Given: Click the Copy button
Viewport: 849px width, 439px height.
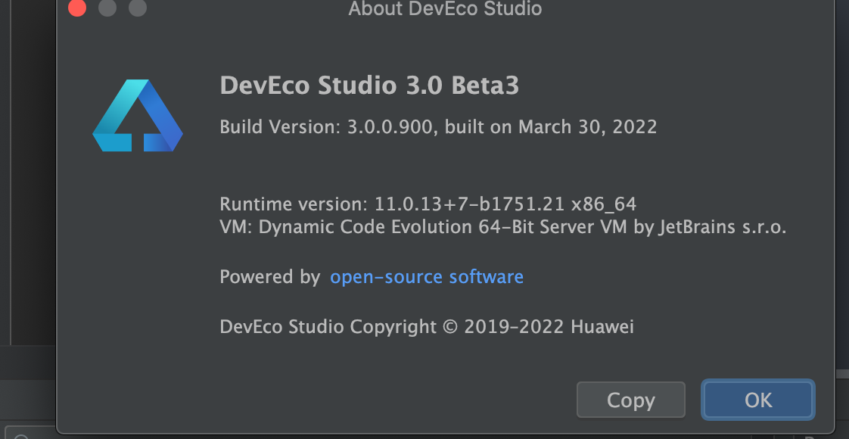Looking at the screenshot, I should [631, 400].
